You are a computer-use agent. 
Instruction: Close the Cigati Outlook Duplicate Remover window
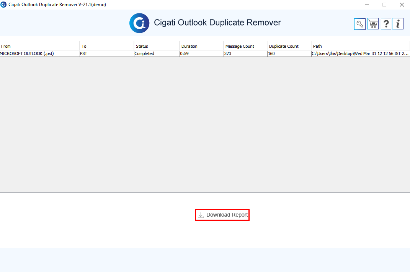pyautogui.click(x=402, y=5)
